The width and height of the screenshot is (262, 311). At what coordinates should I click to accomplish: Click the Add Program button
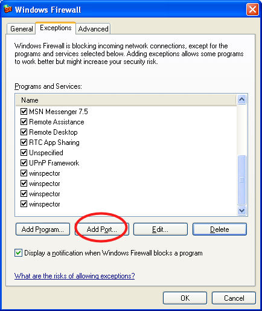click(x=43, y=229)
